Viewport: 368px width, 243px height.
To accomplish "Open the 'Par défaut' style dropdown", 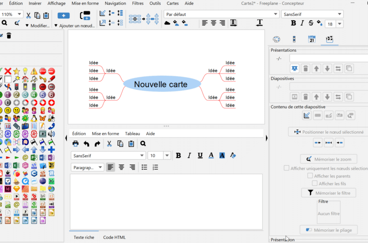I will (221, 14).
